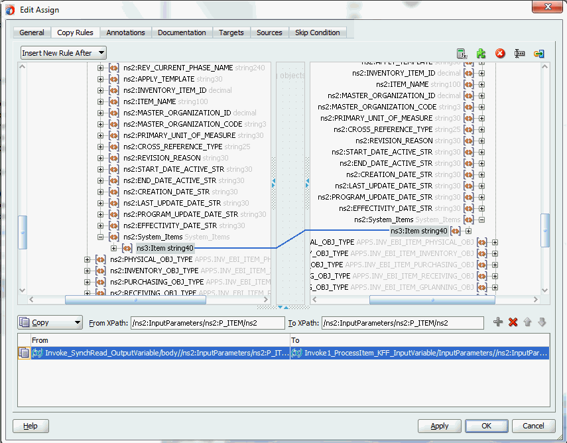Open the Targets tab
Image resolution: width=567 pixels, height=443 pixels.
tap(231, 32)
